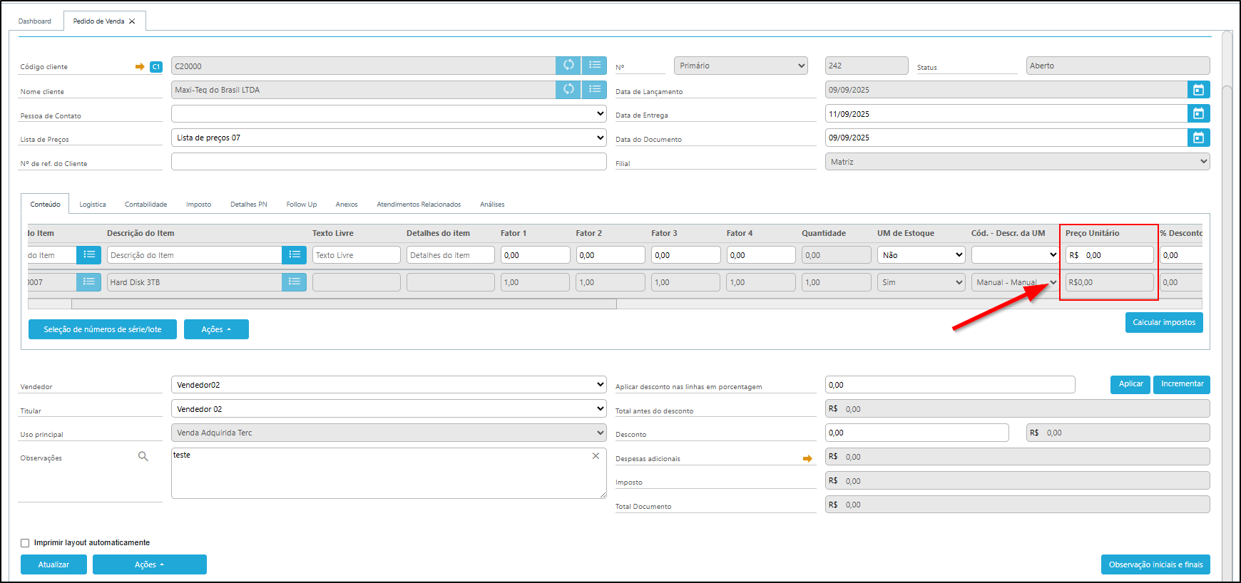
Task: Open the Lista de Preços dropdown
Action: (389, 138)
